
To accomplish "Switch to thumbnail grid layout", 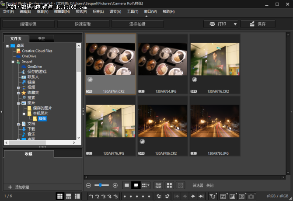I will tap(60, 196).
